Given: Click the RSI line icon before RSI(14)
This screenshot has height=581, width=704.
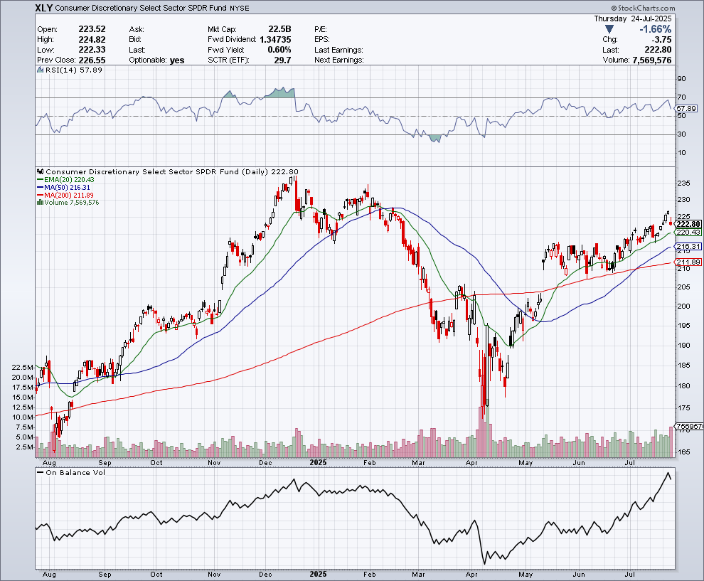Looking at the screenshot, I should pos(41,70).
